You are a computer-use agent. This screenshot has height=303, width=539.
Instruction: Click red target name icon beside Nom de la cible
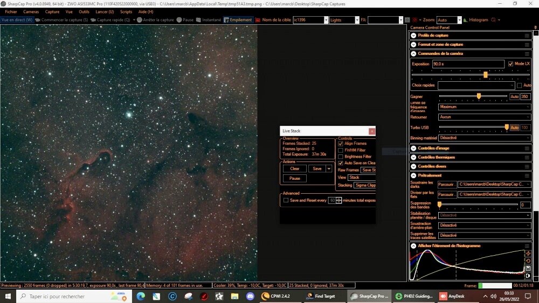258,20
